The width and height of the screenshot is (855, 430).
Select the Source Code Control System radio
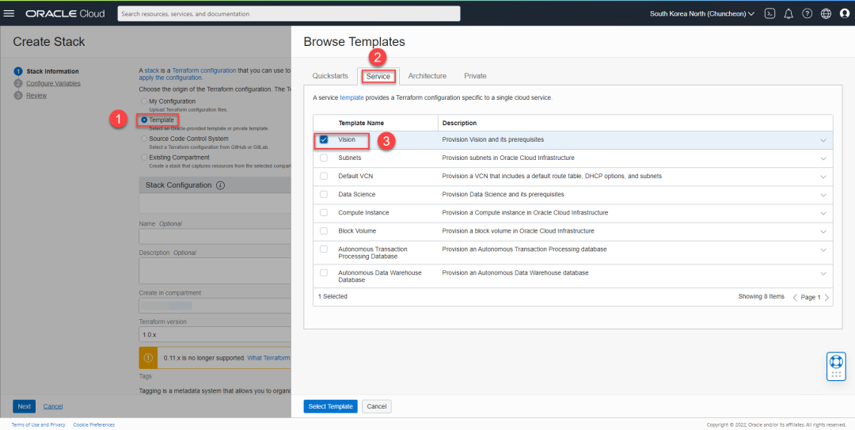point(144,139)
